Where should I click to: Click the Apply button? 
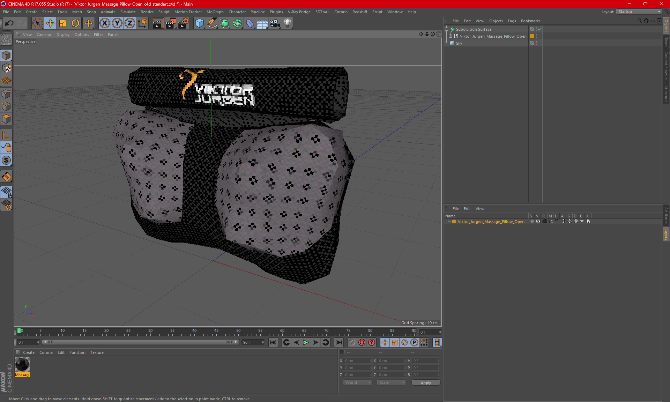coord(426,383)
